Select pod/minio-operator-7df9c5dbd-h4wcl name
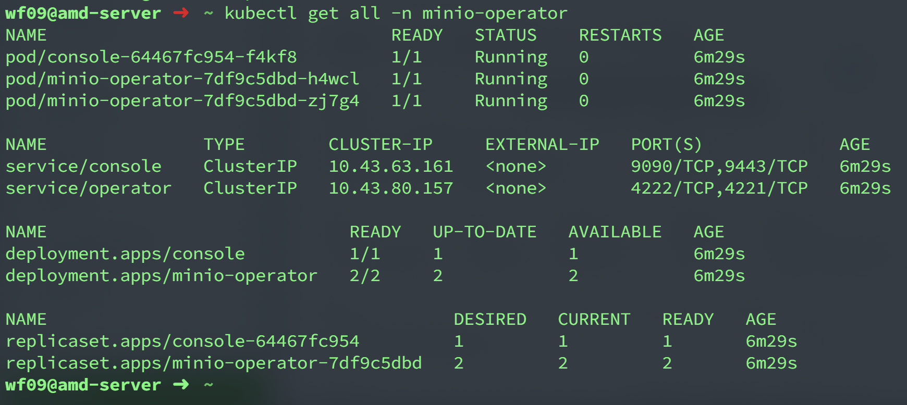 (x=182, y=79)
